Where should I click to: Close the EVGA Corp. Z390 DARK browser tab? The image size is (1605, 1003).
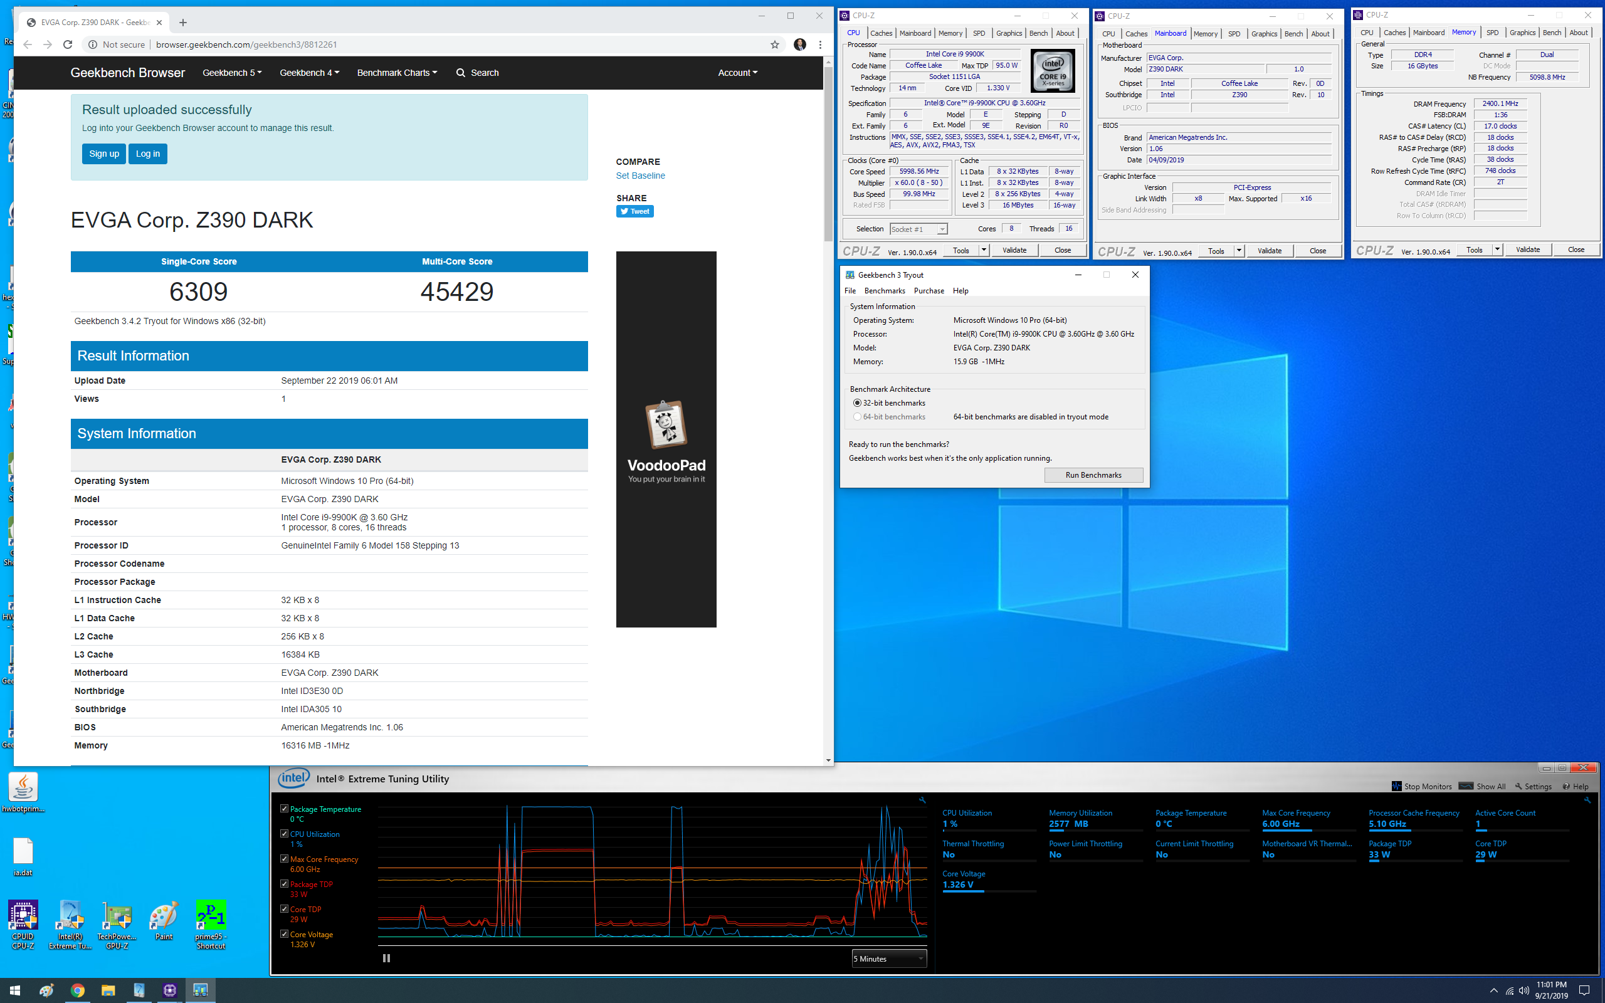pos(159,23)
